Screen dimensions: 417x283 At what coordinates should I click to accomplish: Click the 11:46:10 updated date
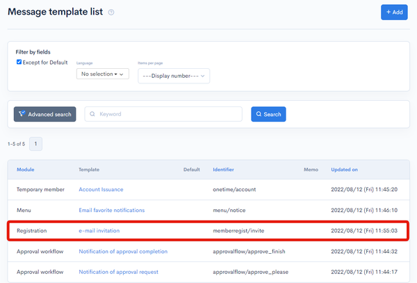[364, 211]
